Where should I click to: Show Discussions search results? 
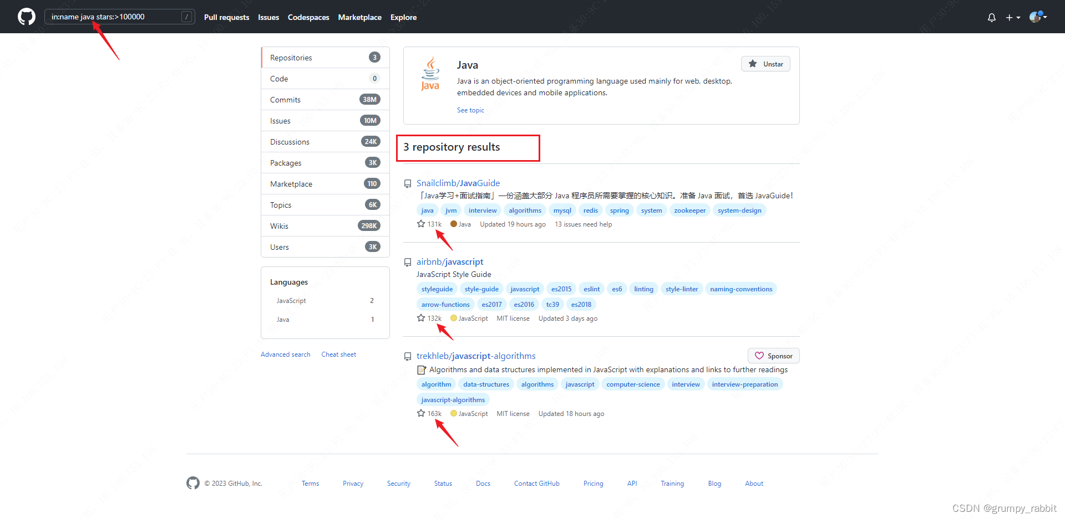click(325, 142)
